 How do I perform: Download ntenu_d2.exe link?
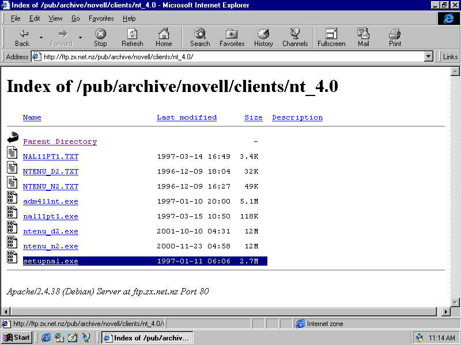click(x=51, y=231)
